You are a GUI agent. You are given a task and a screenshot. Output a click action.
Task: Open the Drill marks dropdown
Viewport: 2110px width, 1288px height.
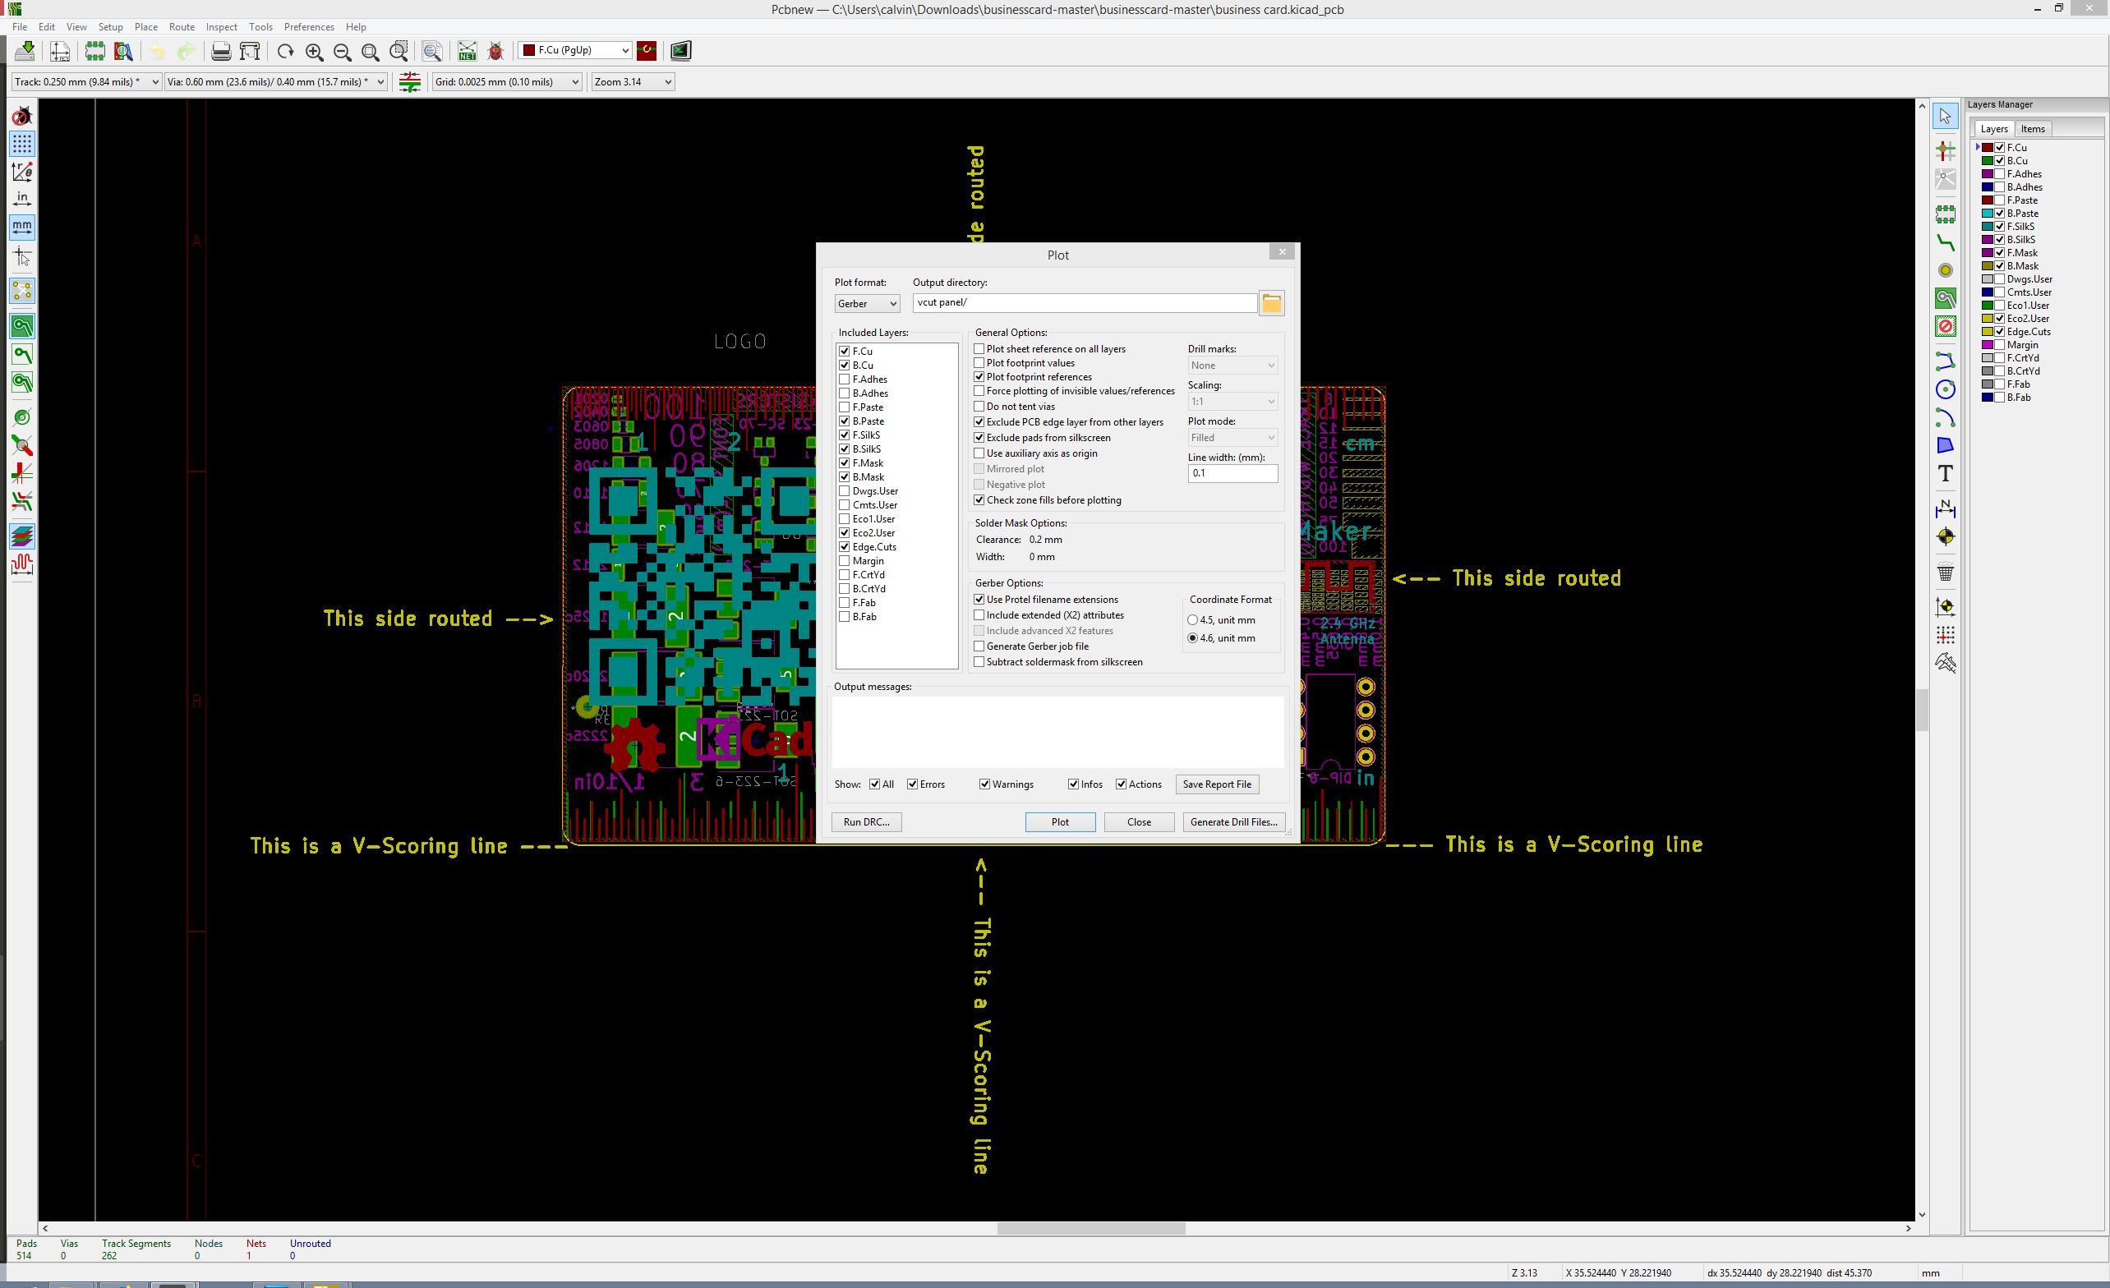point(1233,366)
